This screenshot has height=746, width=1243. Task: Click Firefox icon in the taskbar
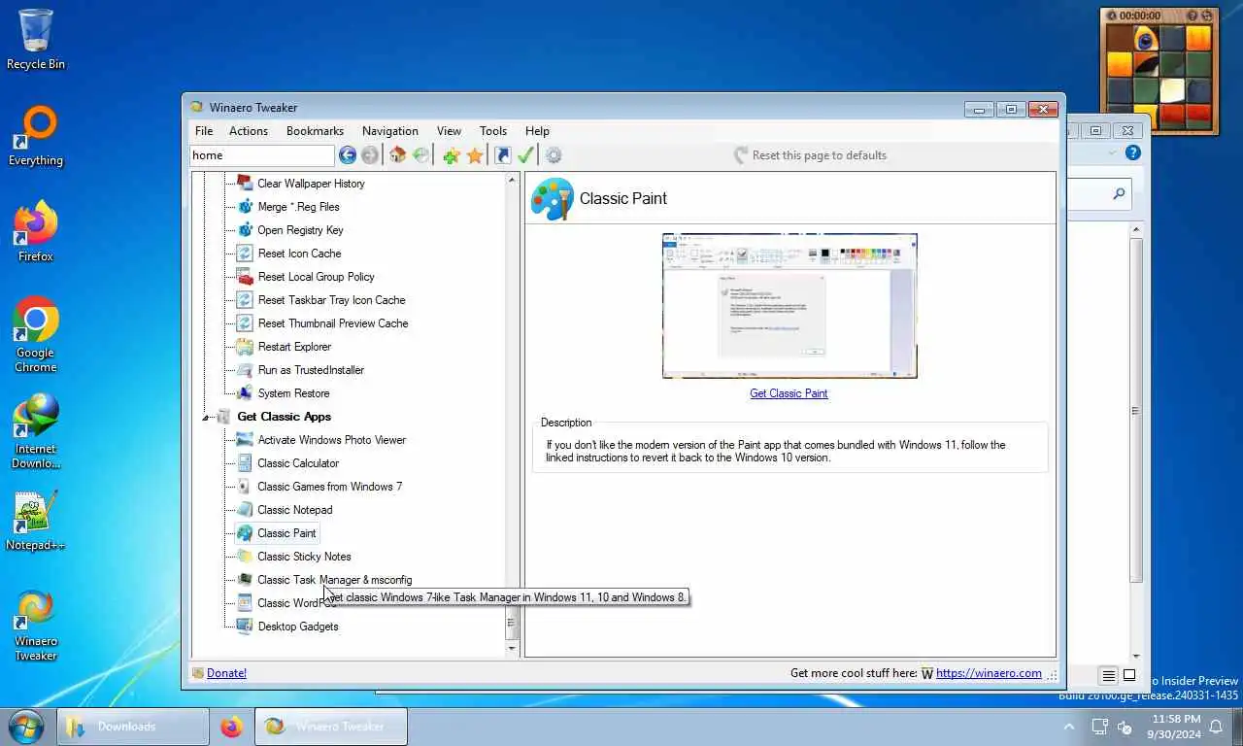(x=231, y=726)
